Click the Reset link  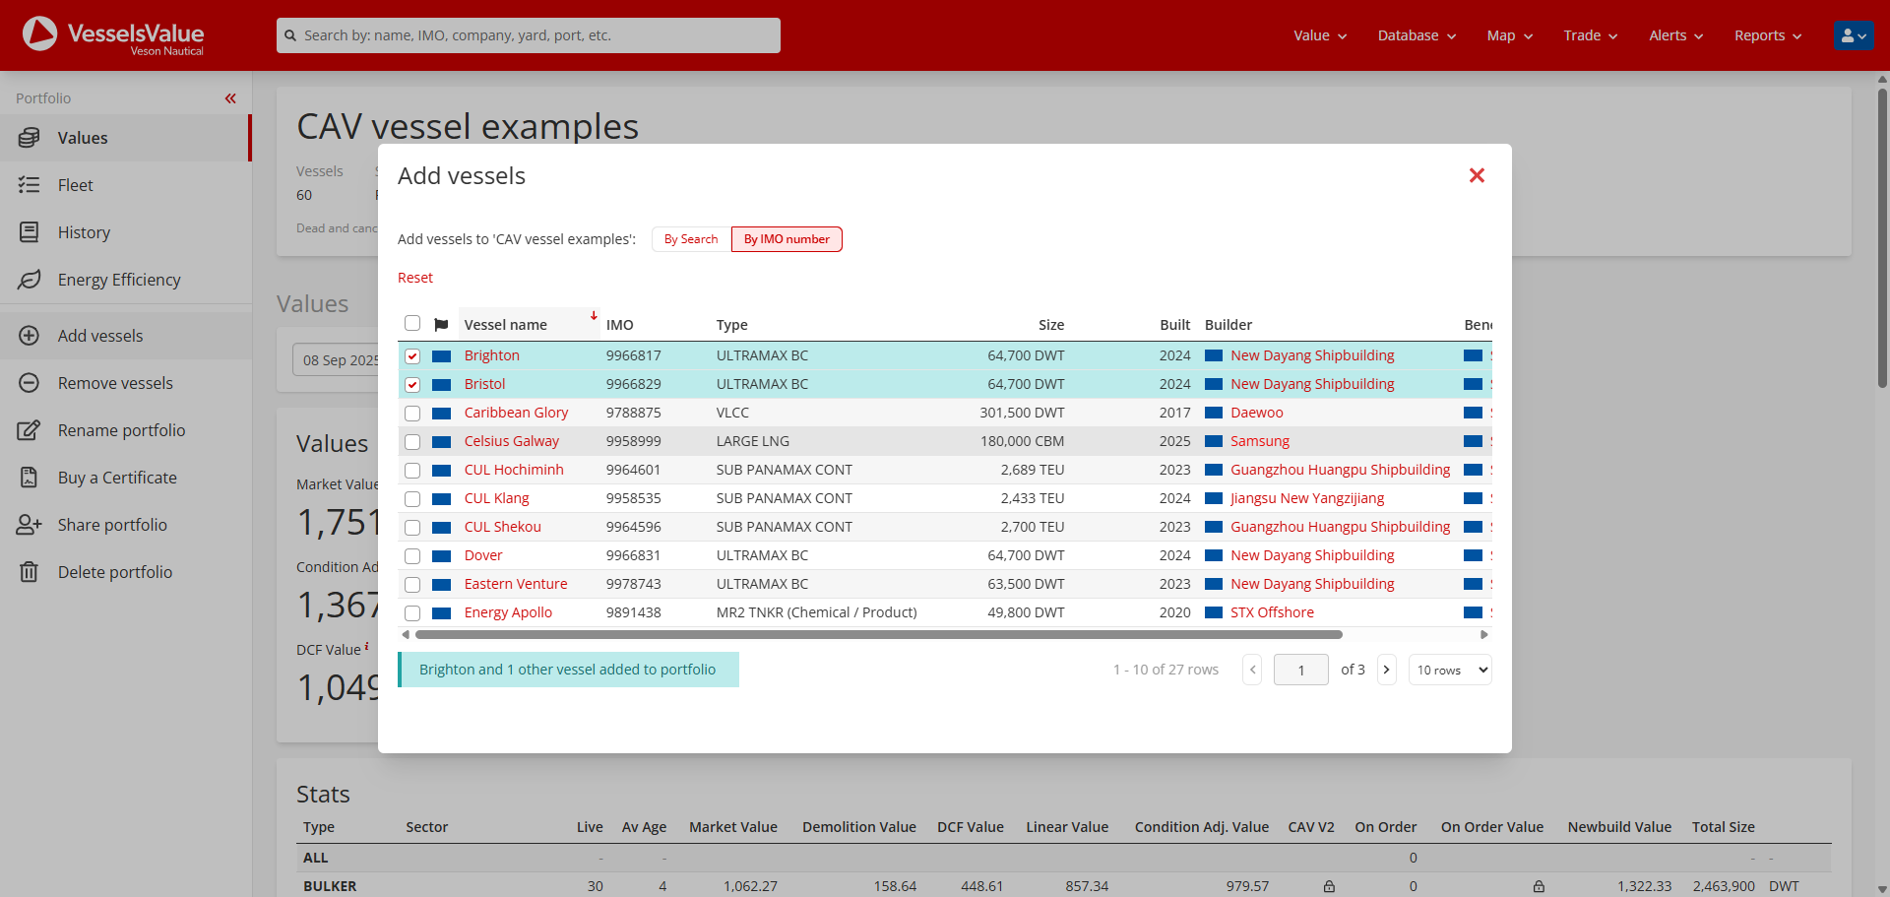(x=414, y=278)
